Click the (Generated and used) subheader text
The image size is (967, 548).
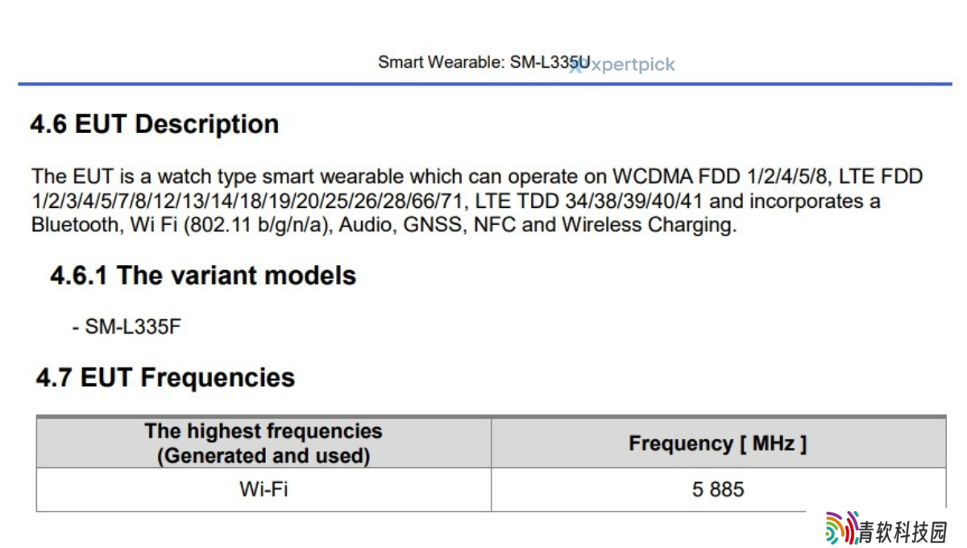[x=264, y=455]
